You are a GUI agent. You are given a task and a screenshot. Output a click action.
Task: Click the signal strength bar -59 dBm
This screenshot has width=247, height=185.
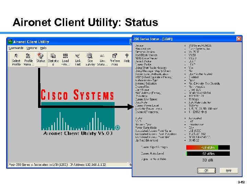208,148
